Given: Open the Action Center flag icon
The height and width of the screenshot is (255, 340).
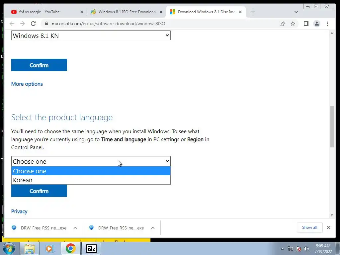Looking at the screenshot, I should coord(298,249).
